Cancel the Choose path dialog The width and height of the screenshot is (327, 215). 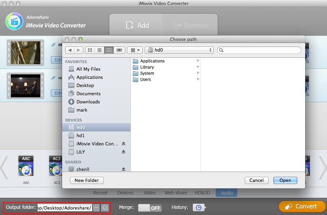pyautogui.click(x=256, y=180)
